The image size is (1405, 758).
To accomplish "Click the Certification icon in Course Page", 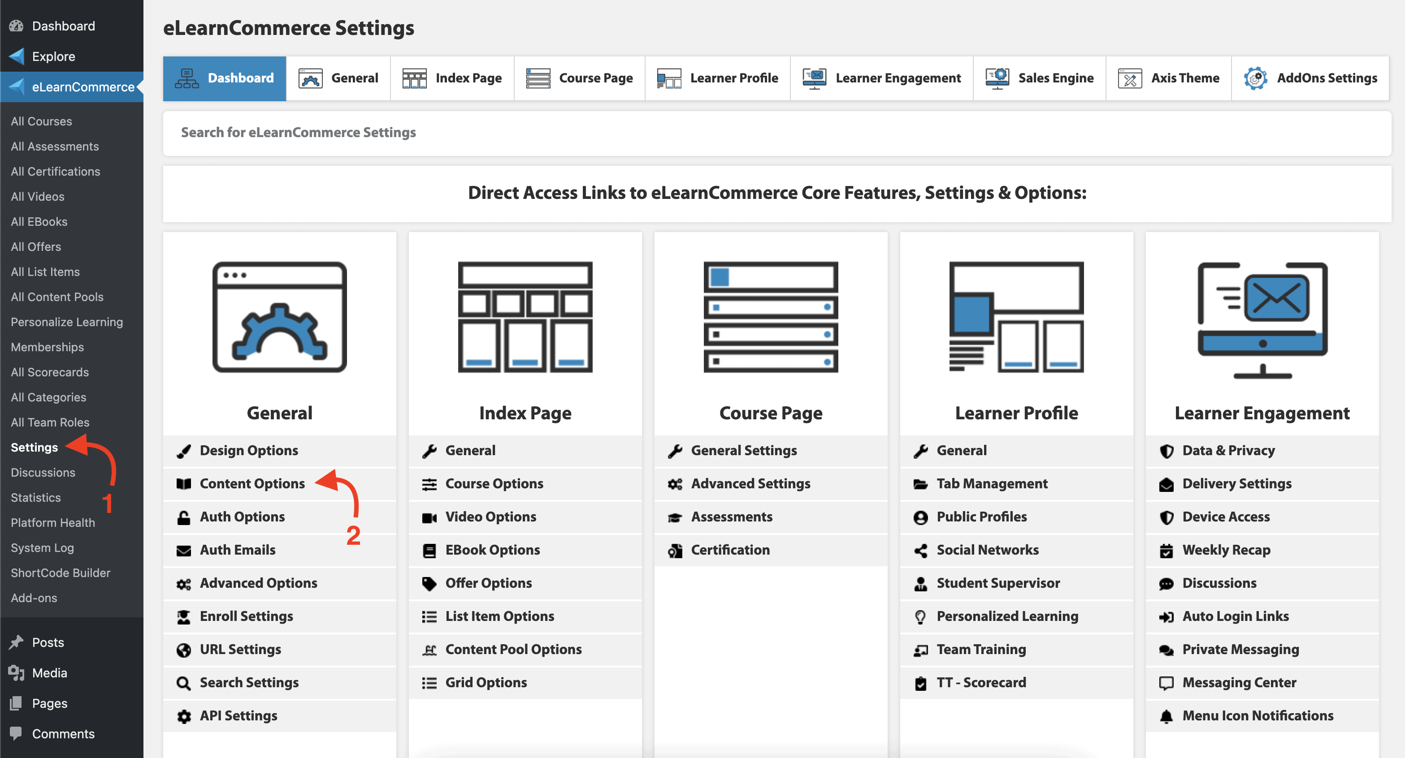I will (x=675, y=551).
